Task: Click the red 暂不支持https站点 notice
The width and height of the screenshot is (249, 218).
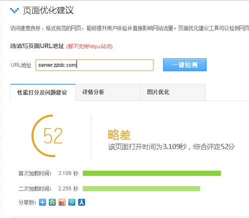Action: (90, 46)
